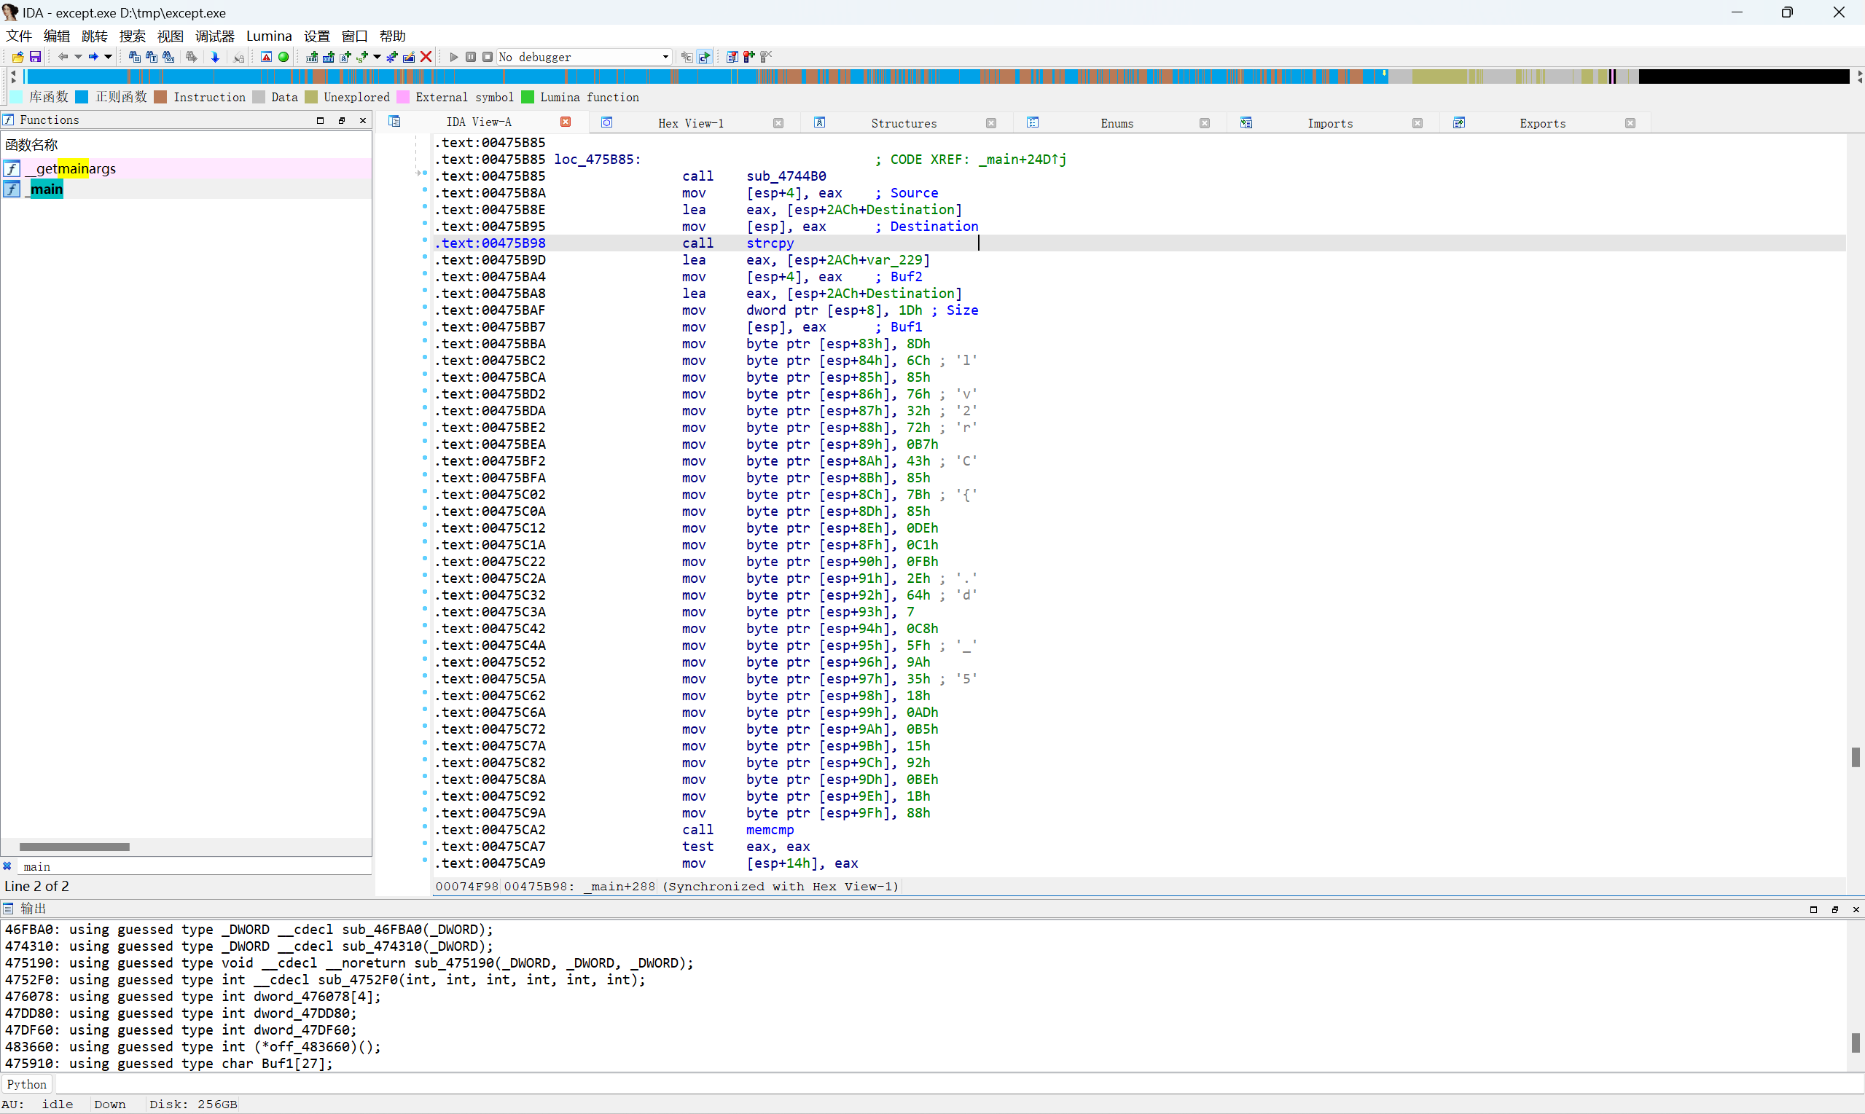
Task: Click the add breakpoint red light icon
Action: click(749, 57)
